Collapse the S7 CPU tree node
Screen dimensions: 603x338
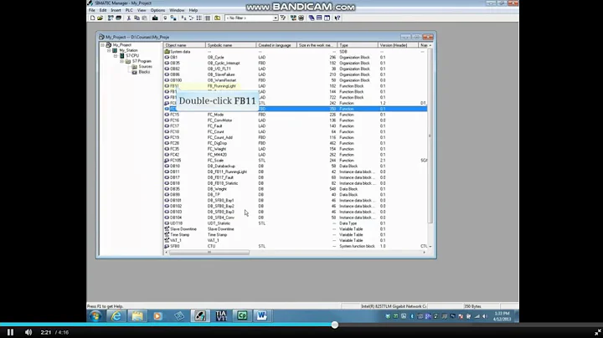click(116, 56)
